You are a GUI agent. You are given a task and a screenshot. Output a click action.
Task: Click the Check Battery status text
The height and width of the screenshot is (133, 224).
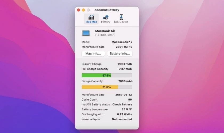point(122,105)
